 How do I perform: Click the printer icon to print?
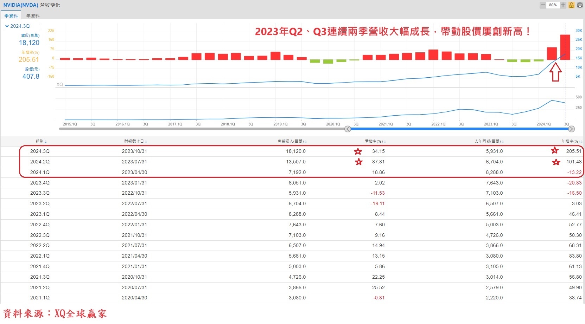580,5
